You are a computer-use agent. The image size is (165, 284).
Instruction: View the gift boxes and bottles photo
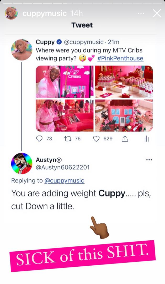click(124, 82)
